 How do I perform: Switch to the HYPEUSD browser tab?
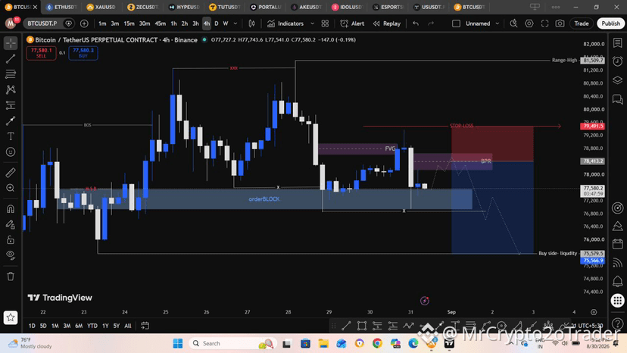click(184, 7)
